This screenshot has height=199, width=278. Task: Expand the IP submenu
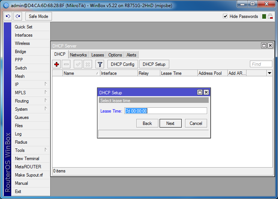pyautogui.click(x=46, y=84)
